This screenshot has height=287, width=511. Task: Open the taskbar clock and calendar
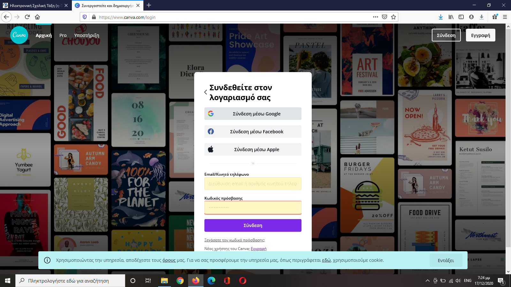click(484, 281)
